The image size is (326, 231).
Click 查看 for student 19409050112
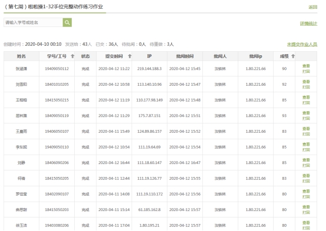click(x=306, y=66)
